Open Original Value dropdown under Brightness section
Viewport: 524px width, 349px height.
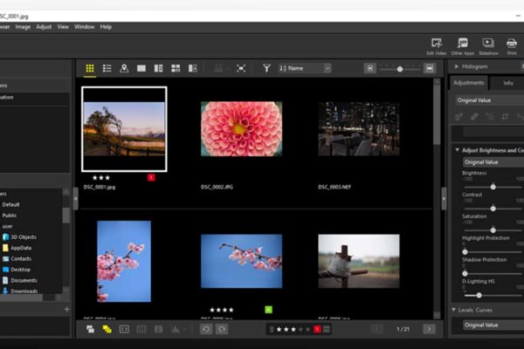493,162
